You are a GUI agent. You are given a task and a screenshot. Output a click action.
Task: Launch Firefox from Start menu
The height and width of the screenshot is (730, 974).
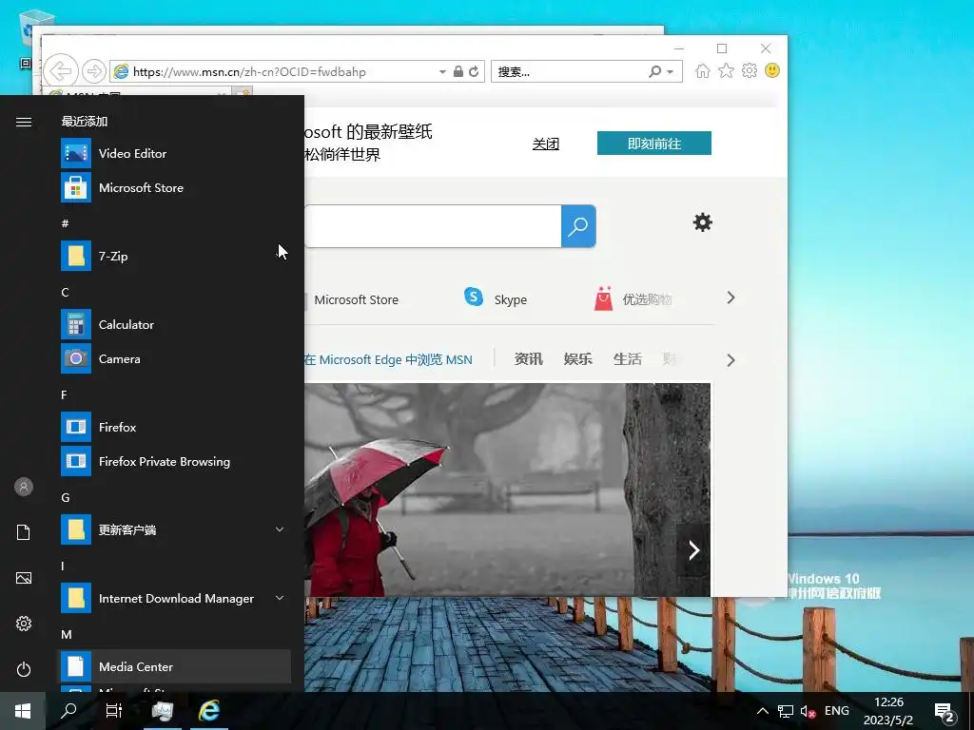coord(174,427)
